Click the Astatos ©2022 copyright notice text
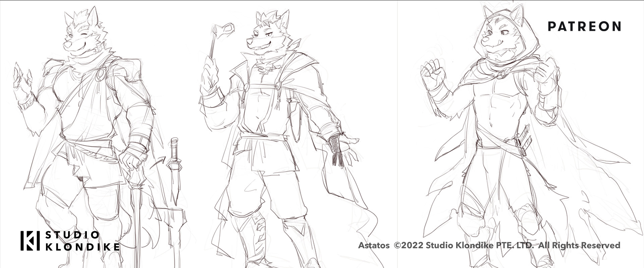Screen dimensions: 644x268 [489, 245]
